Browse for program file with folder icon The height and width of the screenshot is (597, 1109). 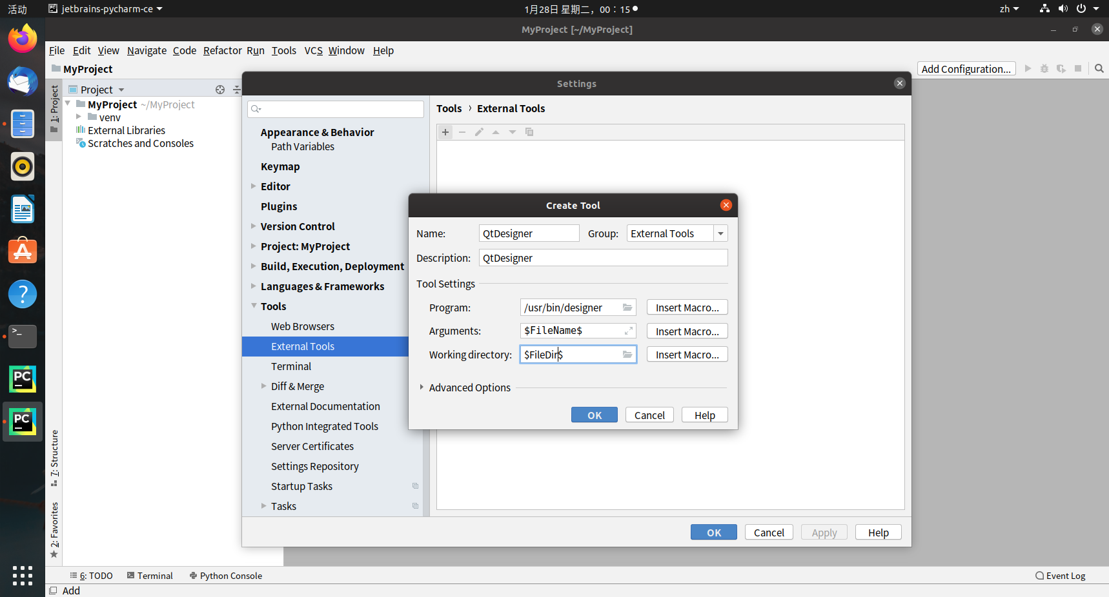click(x=627, y=308)
